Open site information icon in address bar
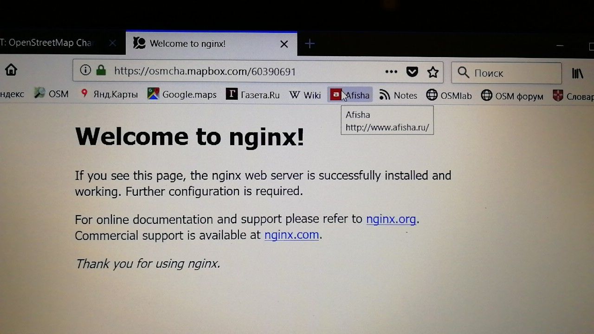Viewport: 594px width, 334px height. 85,70
